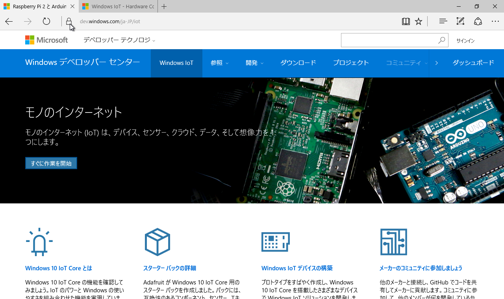Viewport: 504px width, 299px height.
Task: Click the maker community circuit icon
Action: 394,242
